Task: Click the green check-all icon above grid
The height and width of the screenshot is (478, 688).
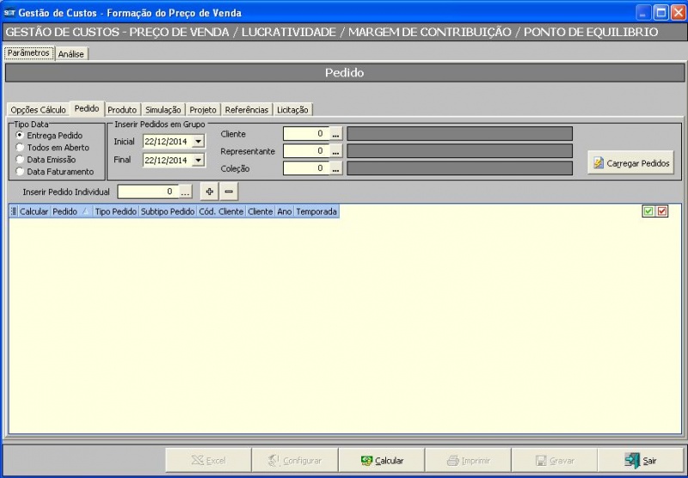Action: click(x=648, y=211)
